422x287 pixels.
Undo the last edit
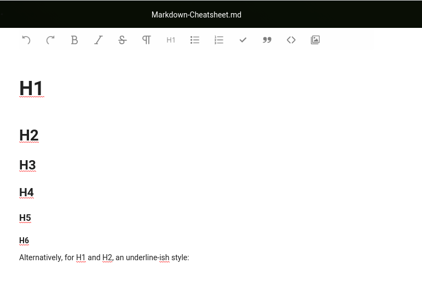(x=26, y=40)
